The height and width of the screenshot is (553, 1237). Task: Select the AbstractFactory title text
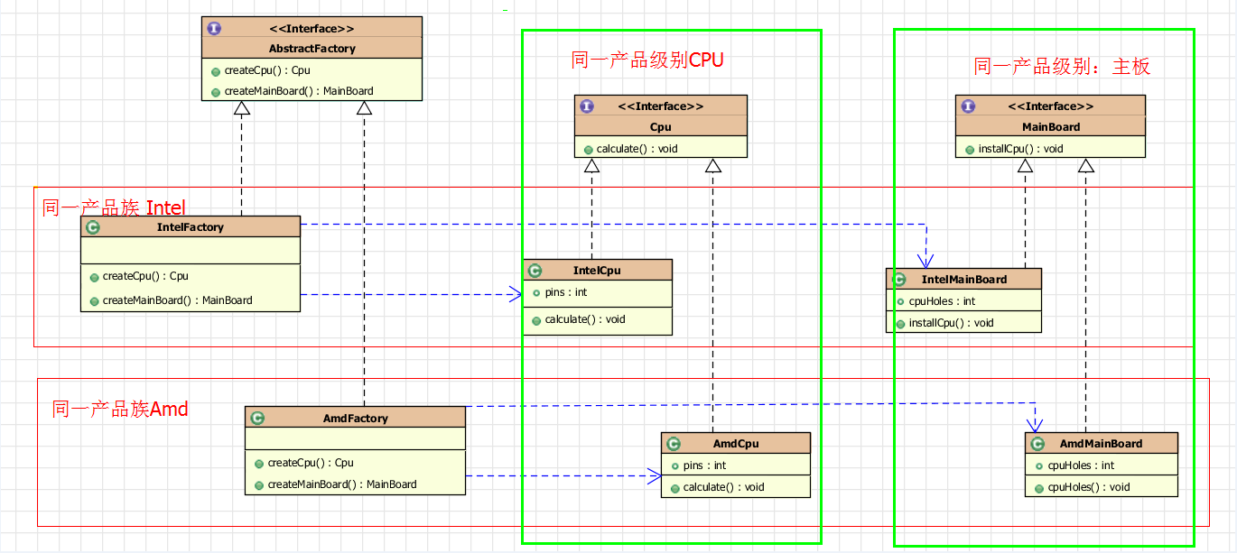pyautogui.click(x=312, y=49)
